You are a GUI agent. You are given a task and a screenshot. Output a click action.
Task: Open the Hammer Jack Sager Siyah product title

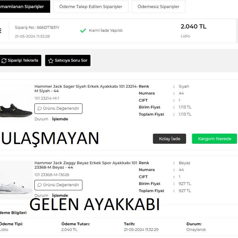[86, 89]
